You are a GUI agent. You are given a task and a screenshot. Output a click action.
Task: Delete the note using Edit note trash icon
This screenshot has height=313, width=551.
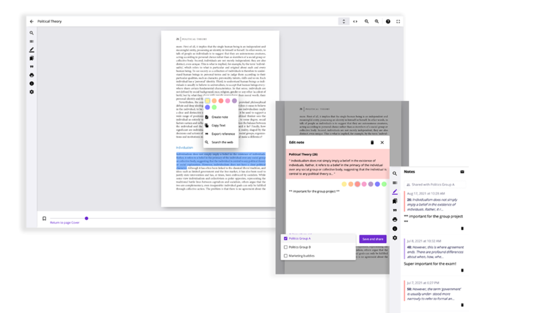pos(372,143)
